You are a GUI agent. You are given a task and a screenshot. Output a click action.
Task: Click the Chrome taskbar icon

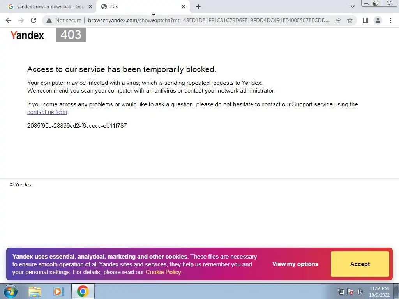(x=83, y=291)
